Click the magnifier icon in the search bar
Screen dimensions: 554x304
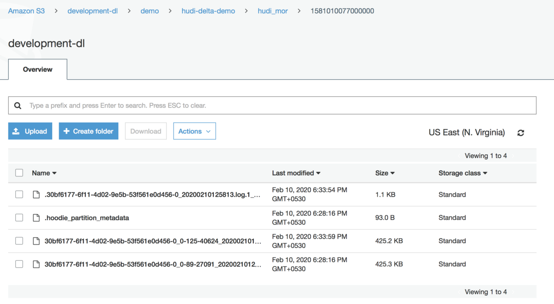click(x=18, y=105)
